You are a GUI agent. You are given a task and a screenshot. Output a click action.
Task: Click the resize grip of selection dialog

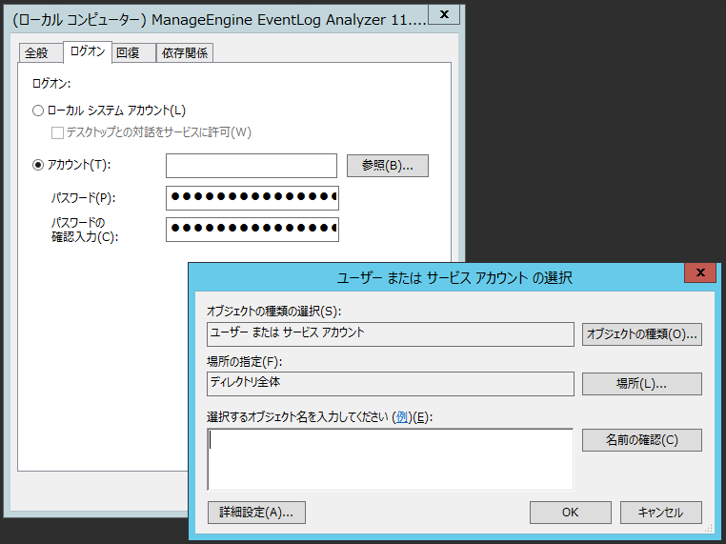(709, 528)
